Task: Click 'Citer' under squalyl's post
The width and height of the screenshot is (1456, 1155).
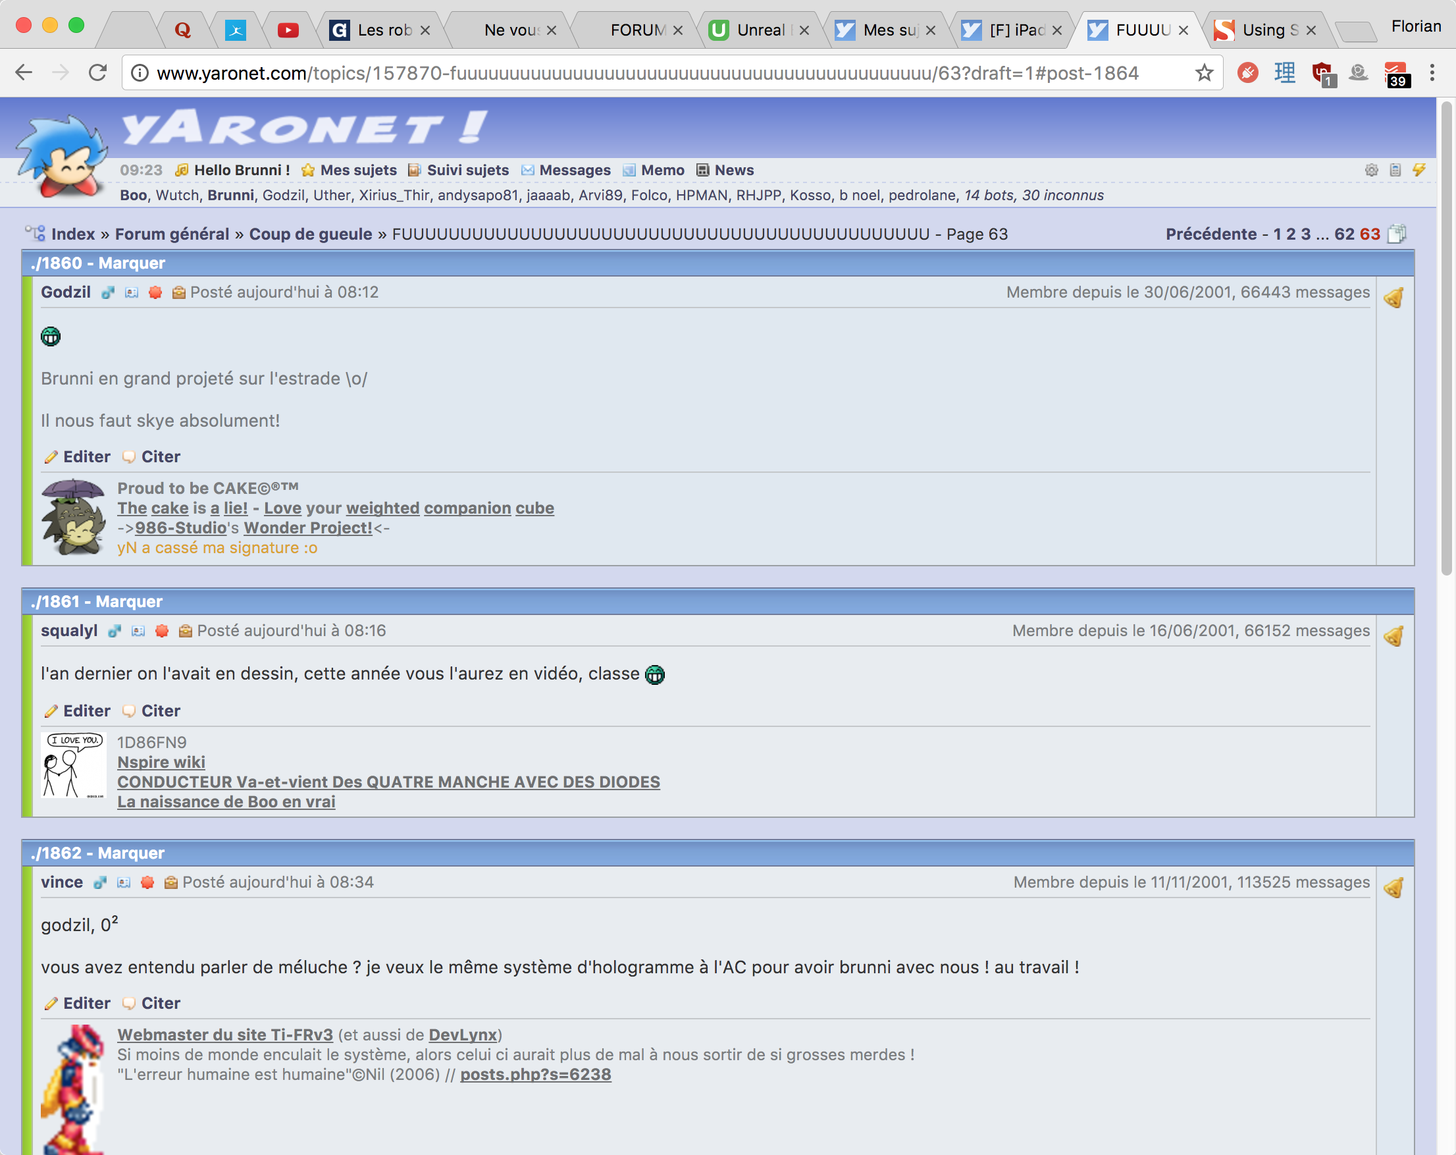Action: [160, 711]
